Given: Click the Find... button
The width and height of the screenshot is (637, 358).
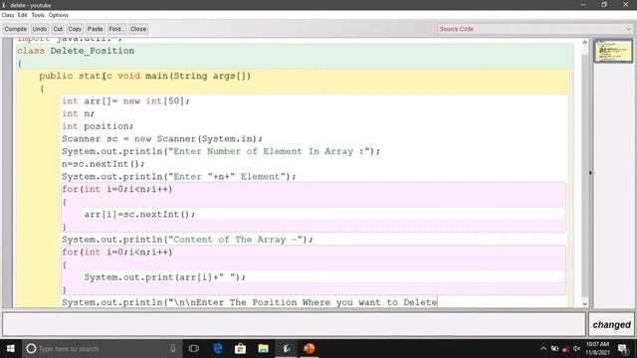Looking at the screenshot, I should click(x=116, y=29).
